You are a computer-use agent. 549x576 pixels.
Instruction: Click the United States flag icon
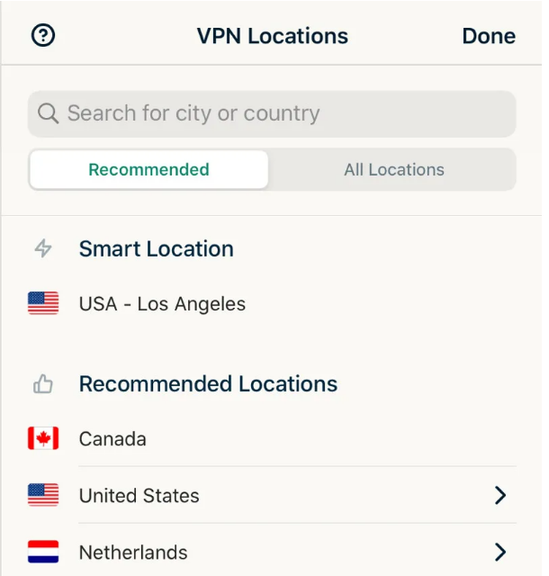43,495
